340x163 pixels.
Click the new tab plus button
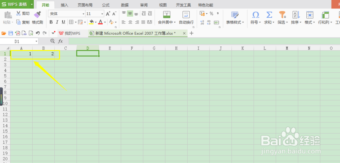pyautogui.click(x=191, y=33)
